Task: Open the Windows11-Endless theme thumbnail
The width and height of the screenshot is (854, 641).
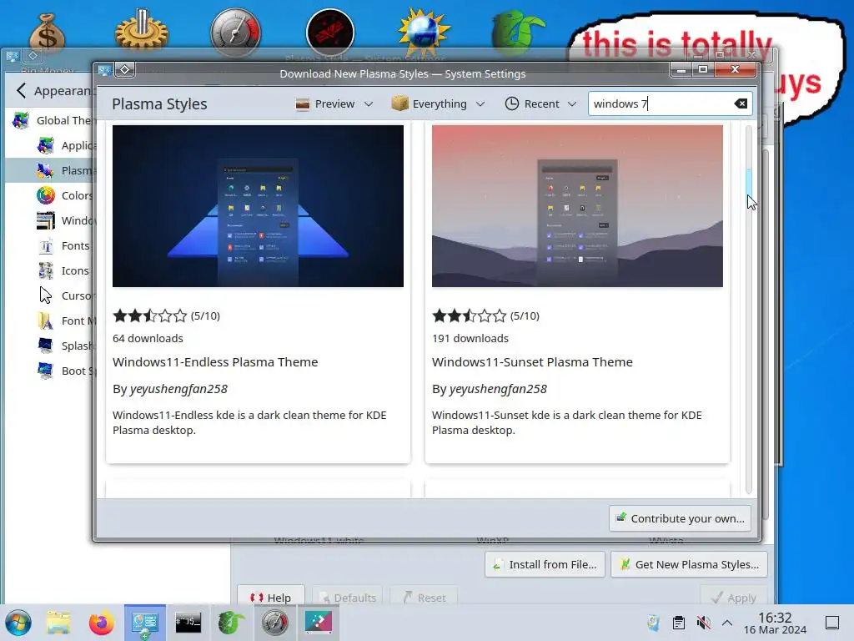Action: click(x=259, y=206)
